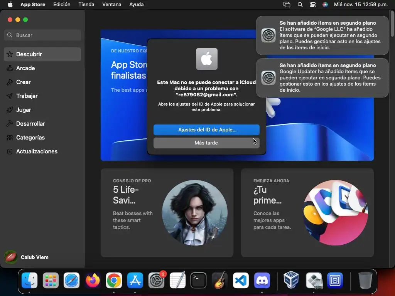Click the Buscar search field
Screen dimensions: 395x296
[x=42, y=35]
